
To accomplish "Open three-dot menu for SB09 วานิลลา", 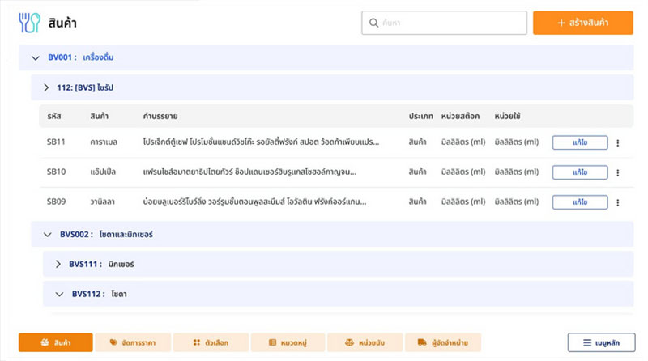I will pos(617,202).
